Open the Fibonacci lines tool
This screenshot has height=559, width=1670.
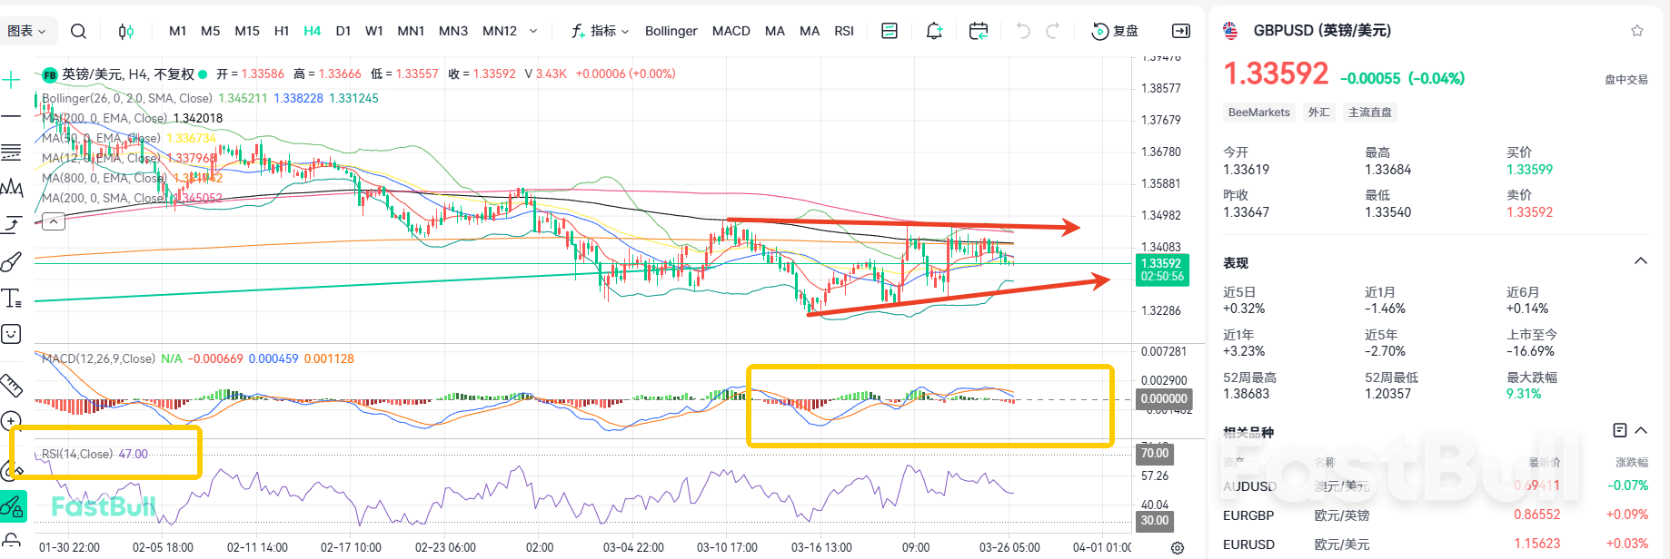[x=11, y=152]
